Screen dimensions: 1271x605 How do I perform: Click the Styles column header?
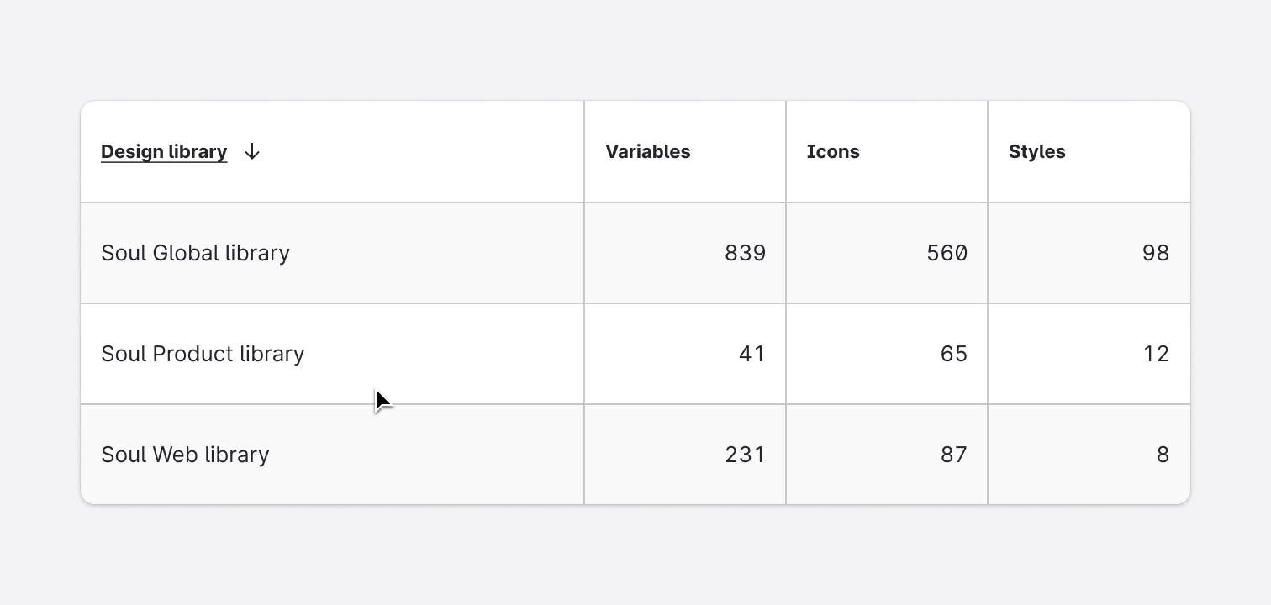pyautogui.click(x=1036, y=152)
